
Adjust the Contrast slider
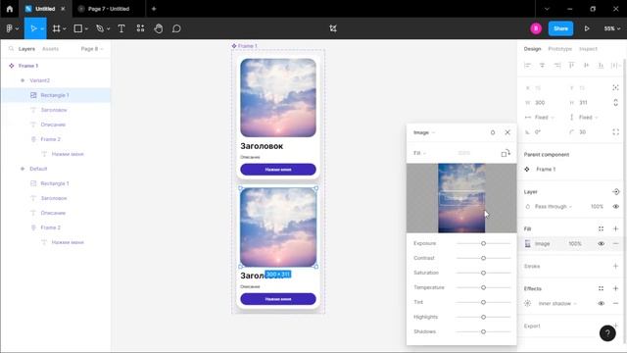(483, 258)
